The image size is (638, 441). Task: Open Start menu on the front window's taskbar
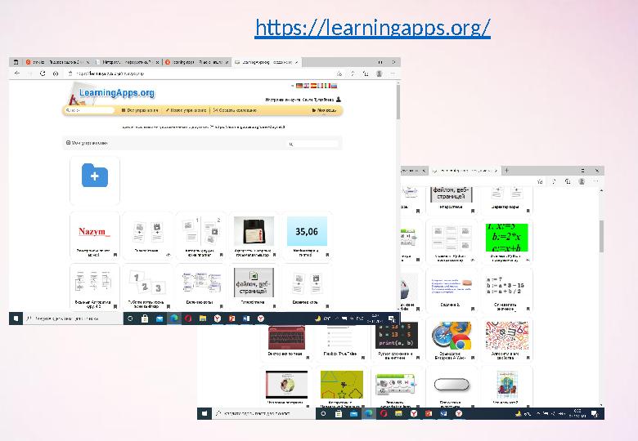pyautogui.click(x=16, y=318)
